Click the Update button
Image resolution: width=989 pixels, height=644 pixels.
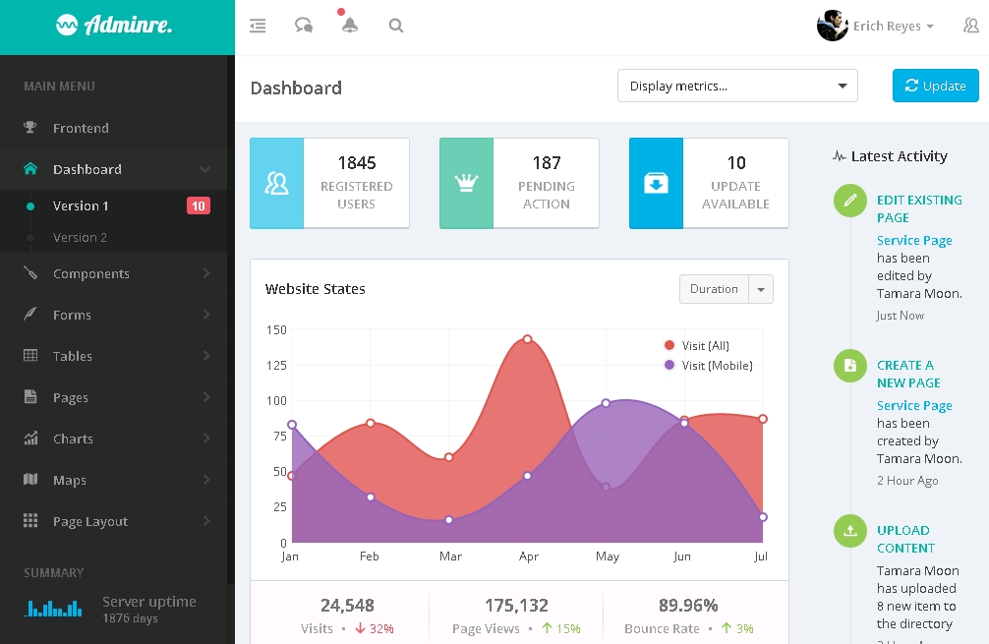tap(935, 87)
